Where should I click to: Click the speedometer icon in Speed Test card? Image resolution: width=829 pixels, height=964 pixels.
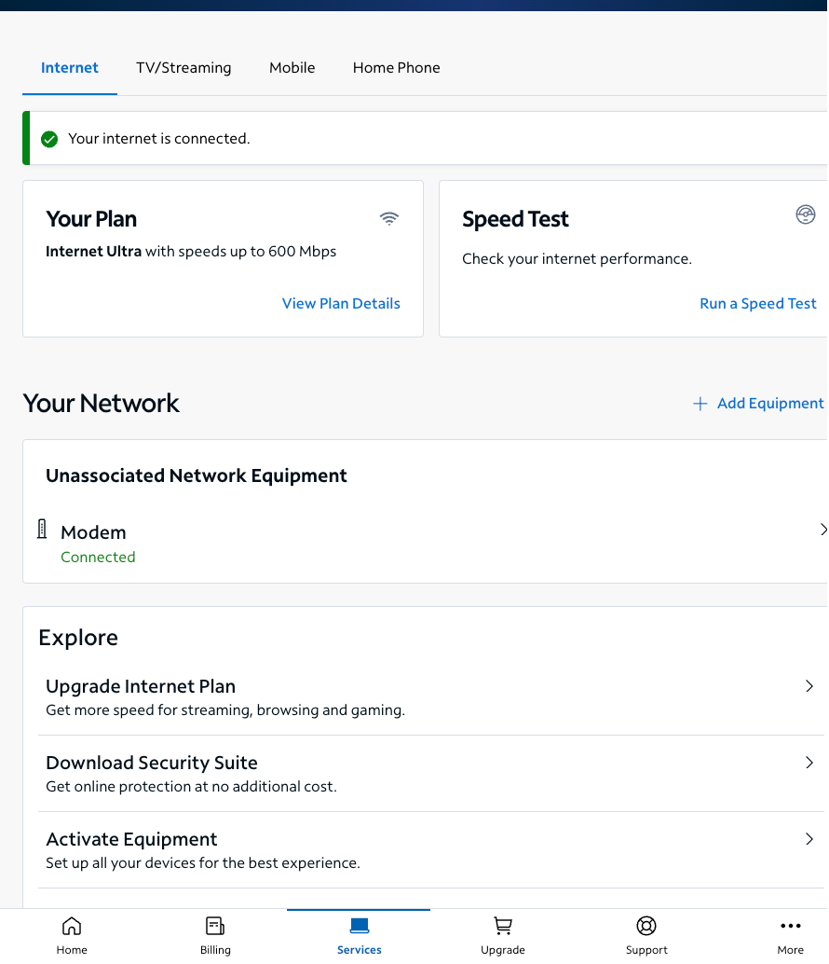pos(806,215)
